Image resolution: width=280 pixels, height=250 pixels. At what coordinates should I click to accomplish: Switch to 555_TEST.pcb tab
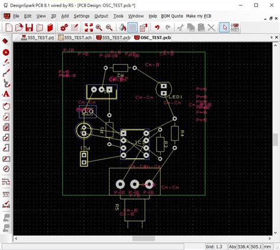click(113, 37)
